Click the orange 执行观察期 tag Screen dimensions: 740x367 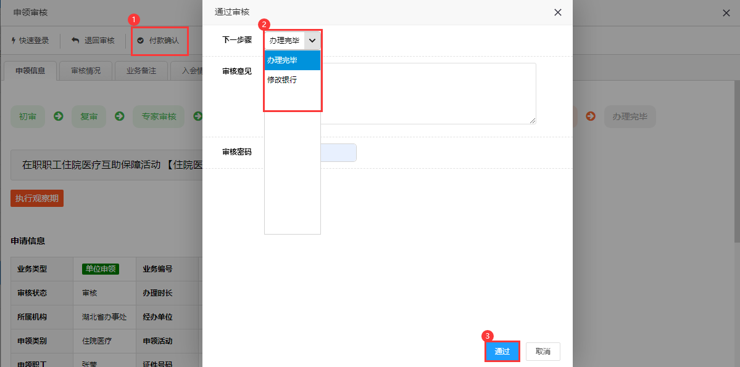tap(37, 198)
